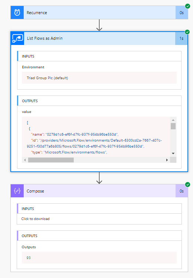Click the List Flows as Admin success checkmark

click(x=187, y=32)
